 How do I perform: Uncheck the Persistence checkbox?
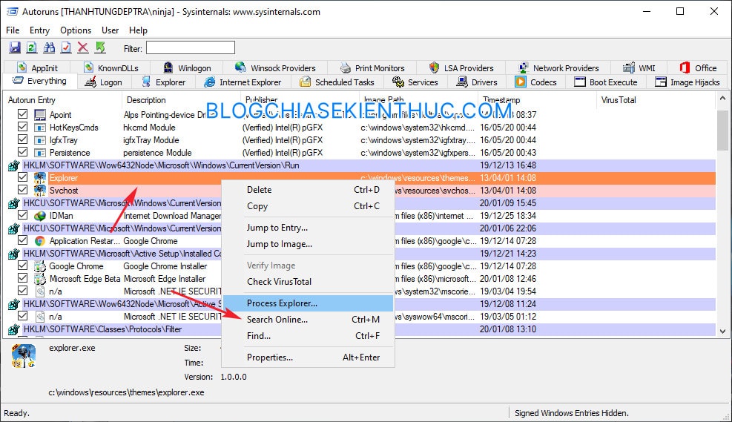coord(22,152)
